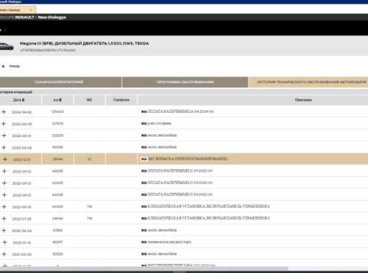Click RO badge on injection ECU reprogramming entry

pos(144,159)
